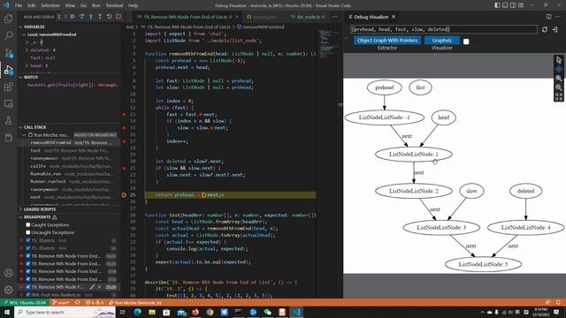
Task: Open the Windows Start menu
Action: click(7, 312)
